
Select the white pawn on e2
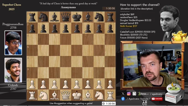click(x=77, y=84)
